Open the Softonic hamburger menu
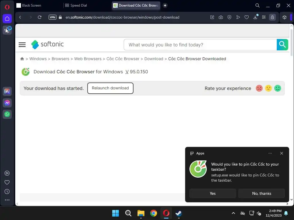Viewport: 294px width, 220px height. click(x=22, y=44)
